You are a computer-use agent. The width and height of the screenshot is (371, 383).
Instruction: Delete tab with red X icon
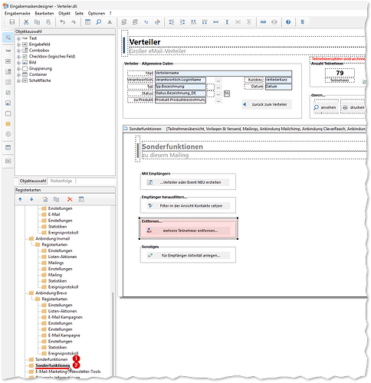pyautogui.click(x=70, y=199)
